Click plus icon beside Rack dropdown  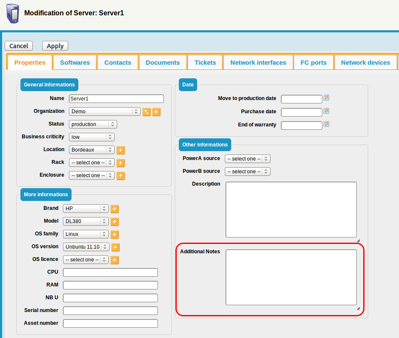[x=121, y=163]
